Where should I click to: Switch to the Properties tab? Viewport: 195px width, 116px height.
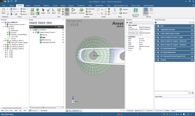[130, 111]
